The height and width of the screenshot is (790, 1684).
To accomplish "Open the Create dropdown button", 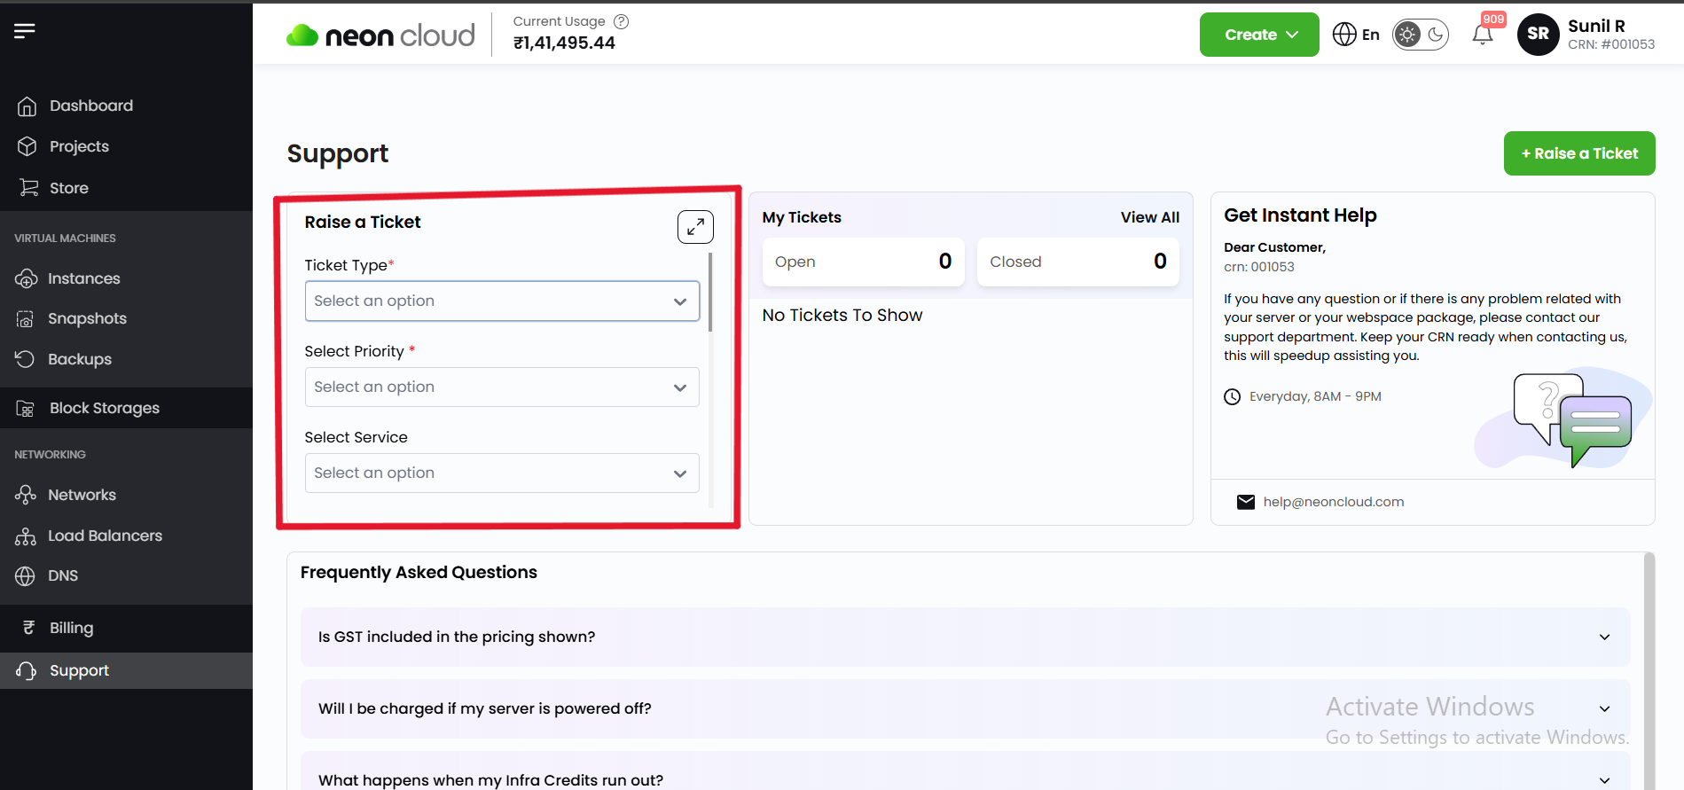I will tap(1258, 35).
